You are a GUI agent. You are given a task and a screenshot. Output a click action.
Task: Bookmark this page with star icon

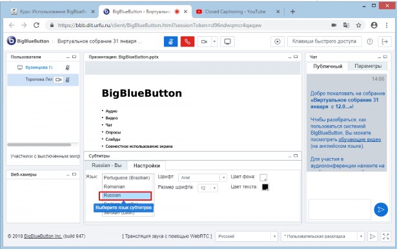358,25
